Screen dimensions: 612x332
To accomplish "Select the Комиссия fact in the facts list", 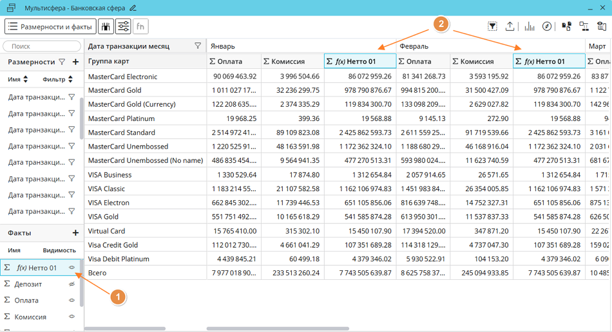I will tap(30, 317).
